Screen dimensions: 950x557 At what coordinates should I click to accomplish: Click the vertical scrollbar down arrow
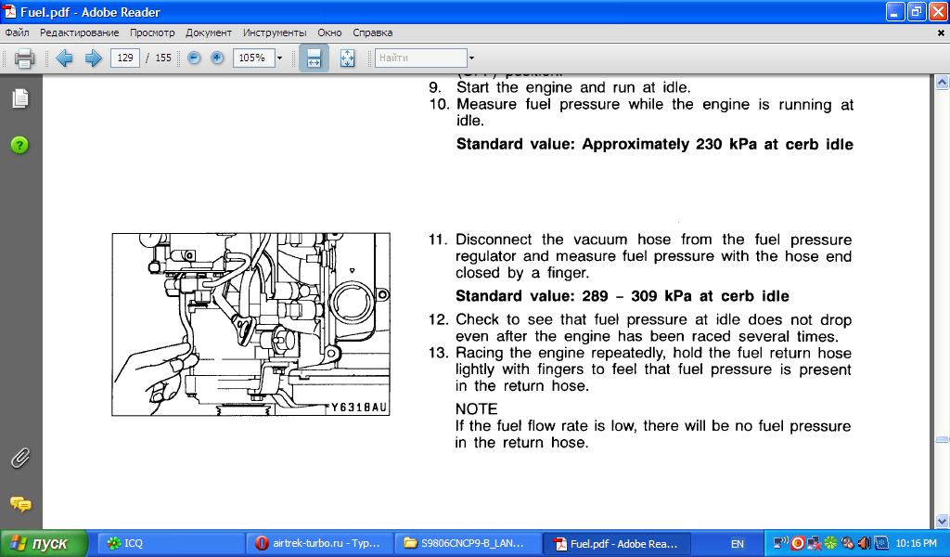(x=942, y=522)
